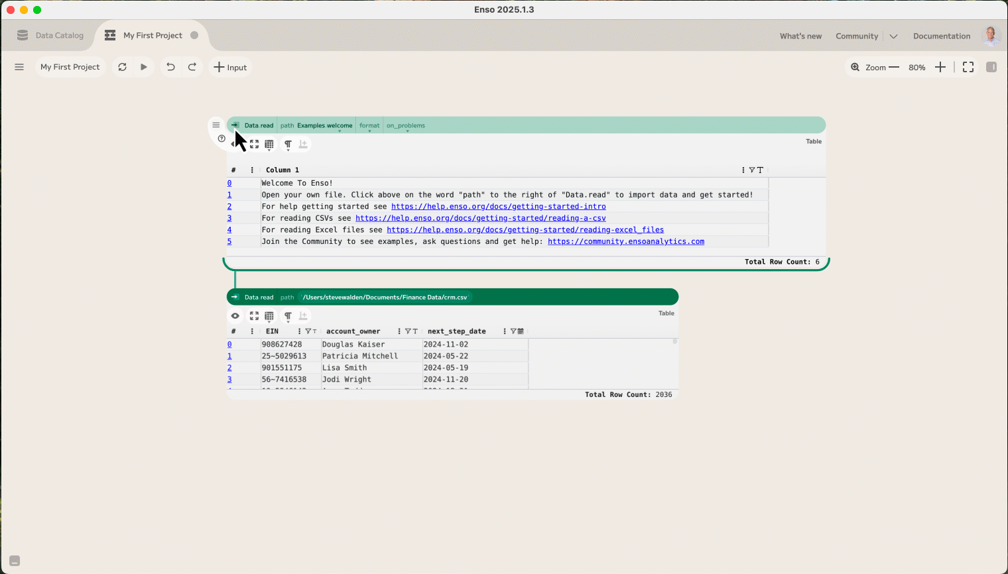This screenshot has width=1008, height=574.
Task: Filter the EIN column
Action: [x=308, y=331]
